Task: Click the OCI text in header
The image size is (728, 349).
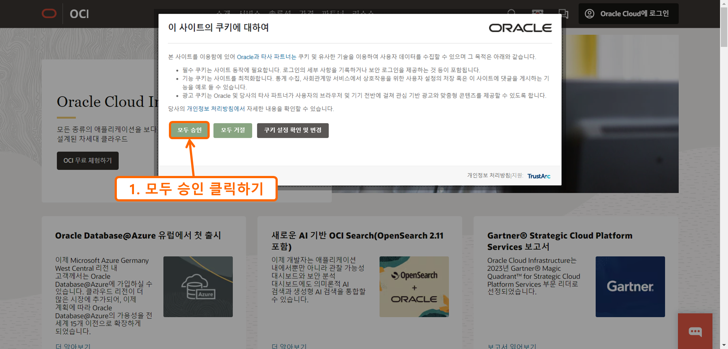Action: click(79, 14)
